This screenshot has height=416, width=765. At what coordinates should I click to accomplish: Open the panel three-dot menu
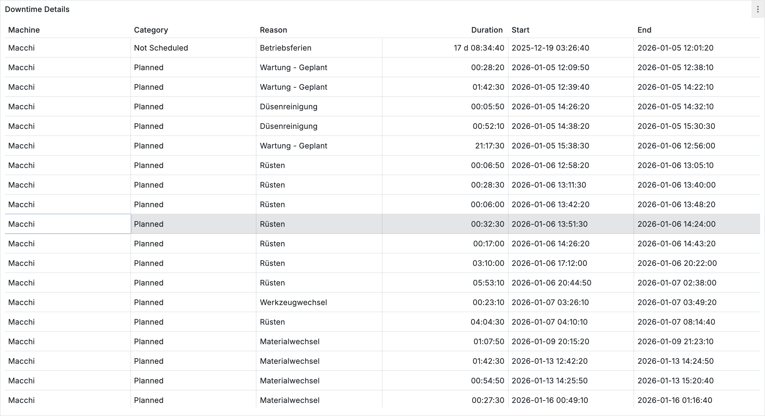point(758,10)
